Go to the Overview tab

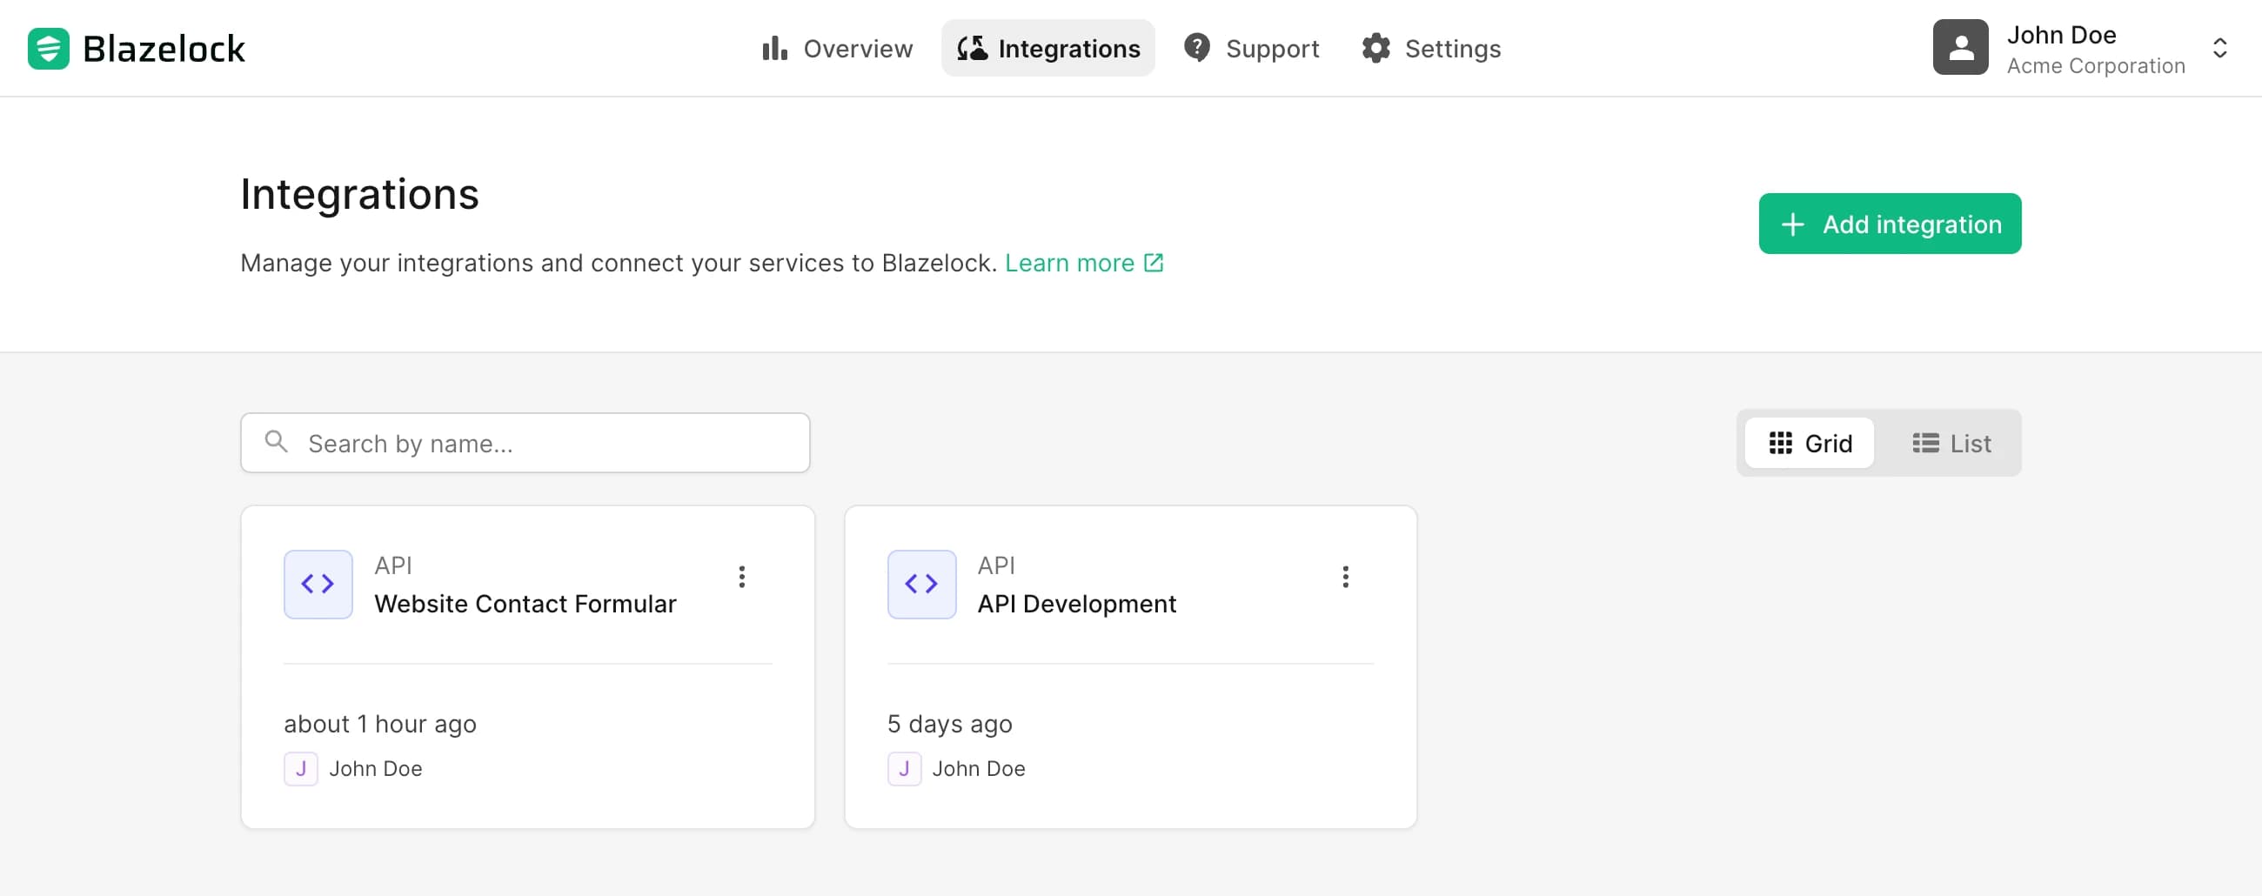coord(837,49)
